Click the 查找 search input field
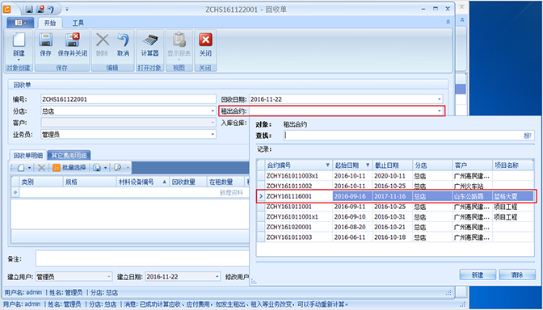This screenshot has height=310, width=543. tap(409, 136)
